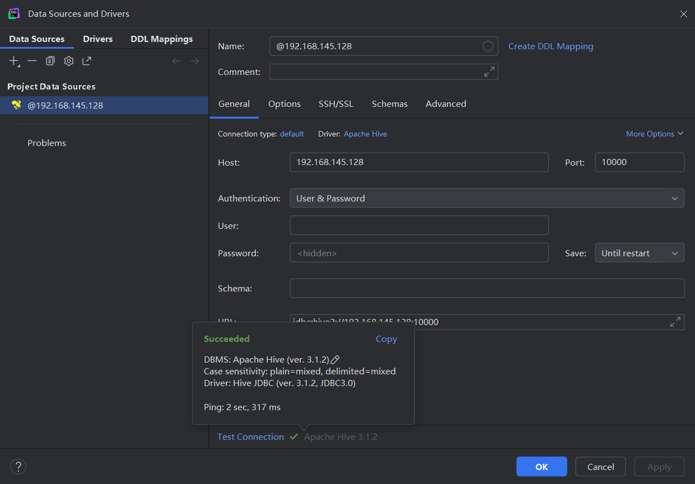
Task: Open data source settings wrench icon
Action: [68, 60]
